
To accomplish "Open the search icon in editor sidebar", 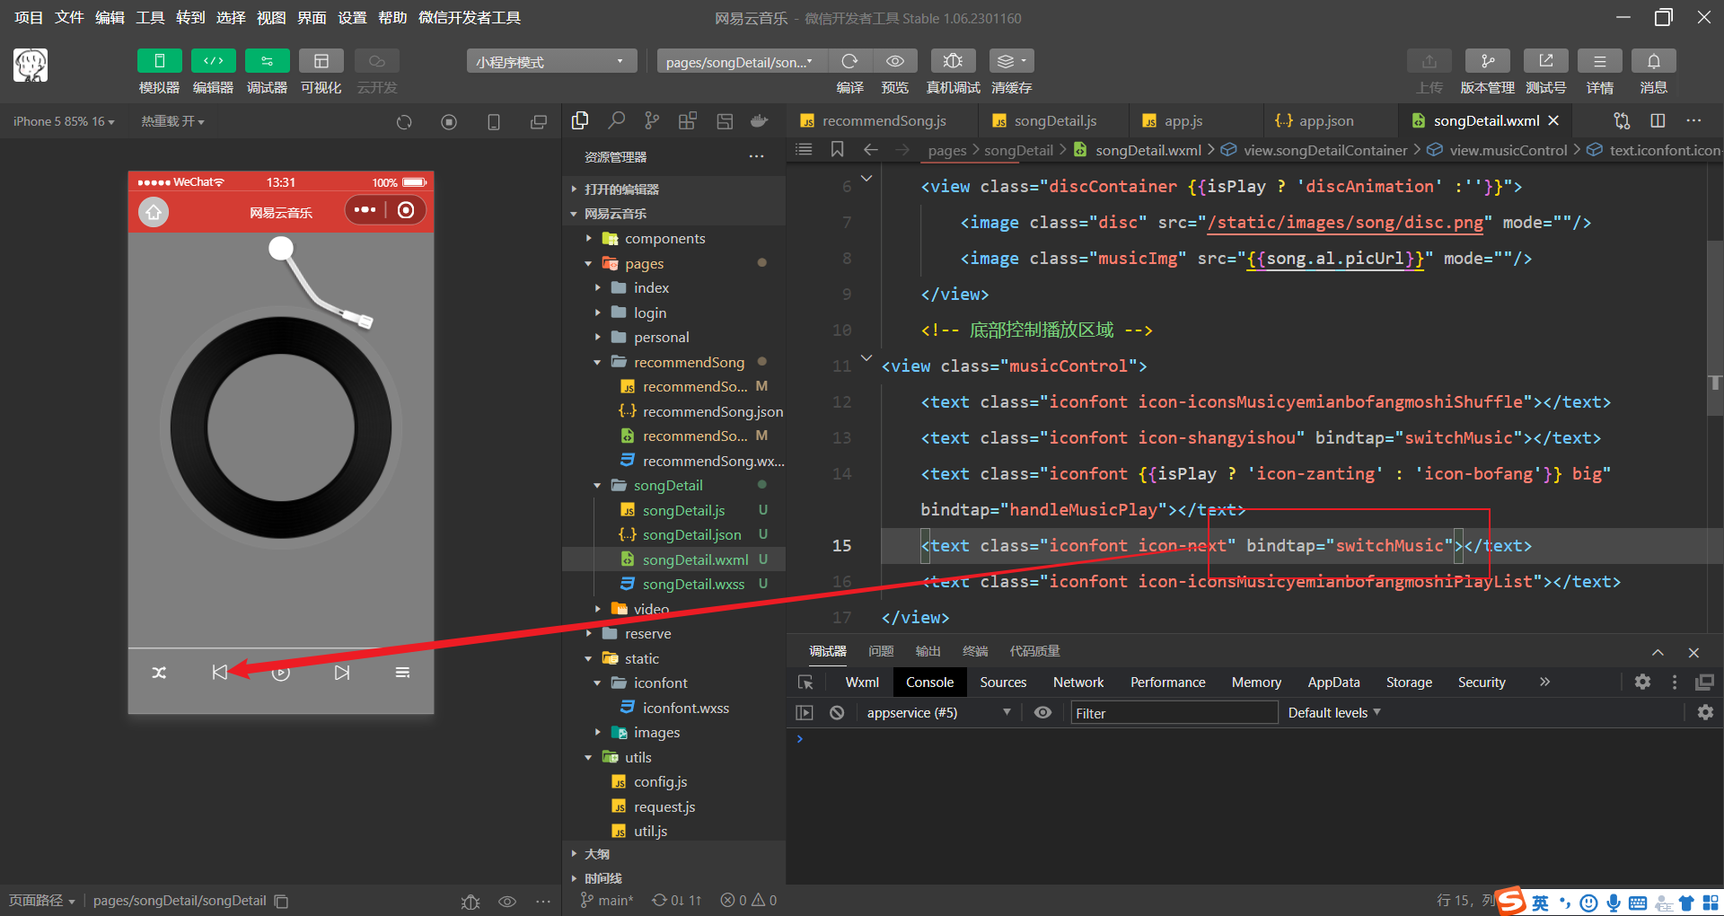I will [616, 120].
